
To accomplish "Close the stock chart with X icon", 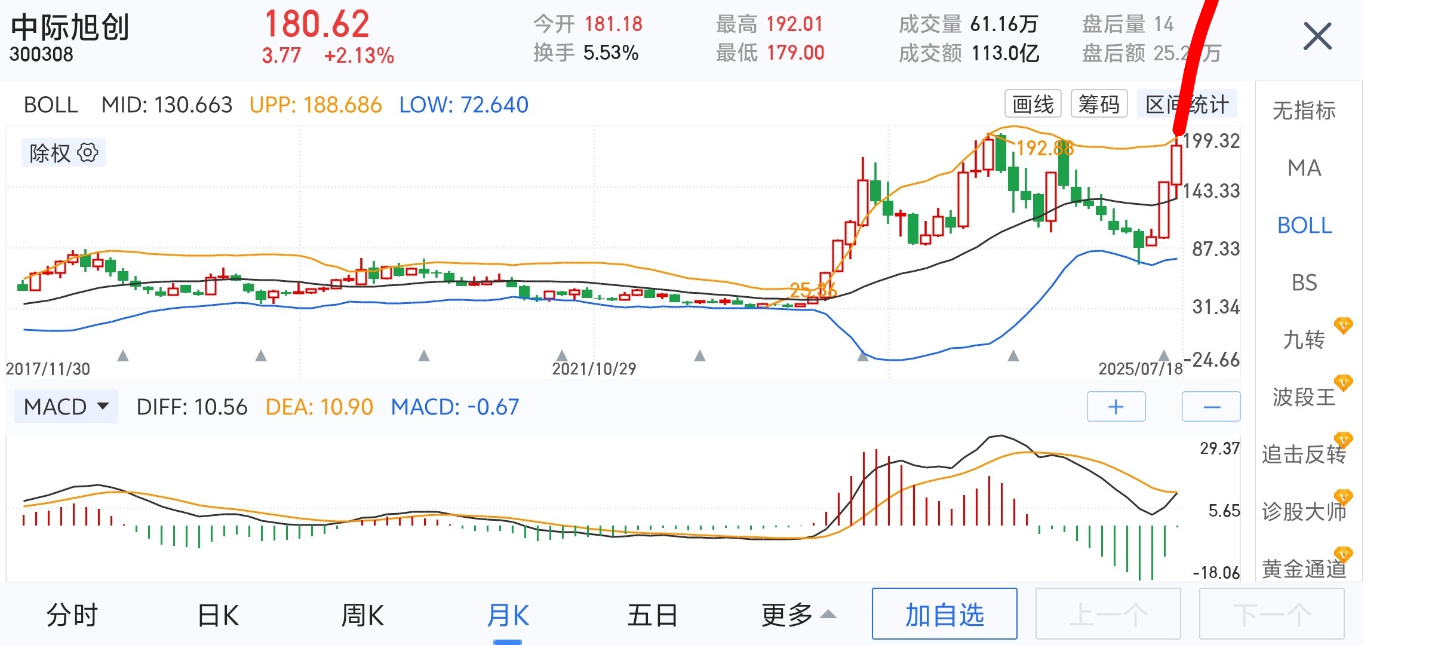I will (x=1317, y=36).
